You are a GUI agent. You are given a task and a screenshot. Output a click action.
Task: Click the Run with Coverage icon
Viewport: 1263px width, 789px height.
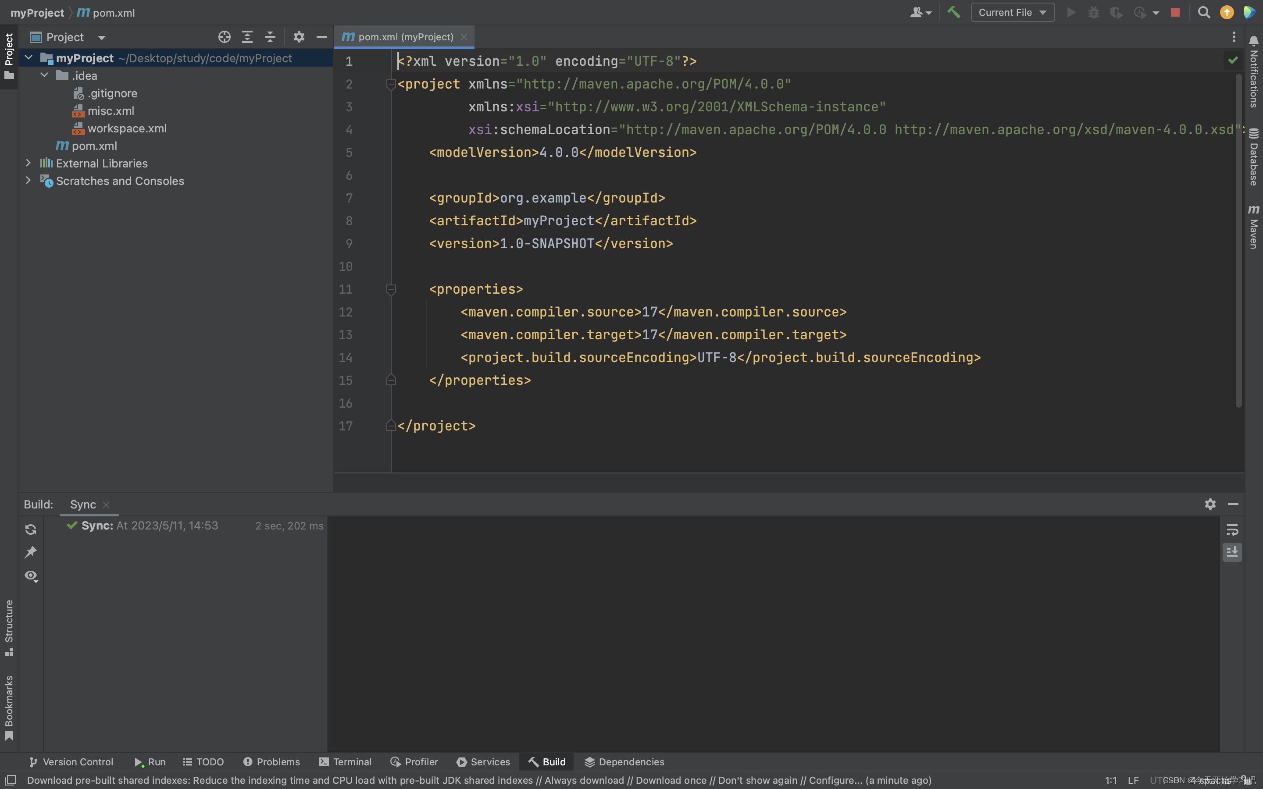click(x=1116, y=12)
